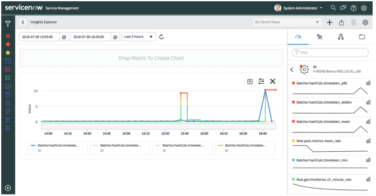376x196 pixels.
Task: Select Rest.get.timeSeries.15_minute_rate metric
Action: pyautogui.click(x=324, y=180)
